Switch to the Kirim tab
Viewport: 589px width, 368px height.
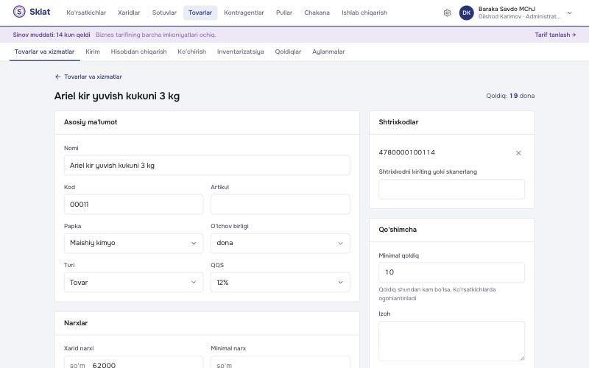point(93,52)
